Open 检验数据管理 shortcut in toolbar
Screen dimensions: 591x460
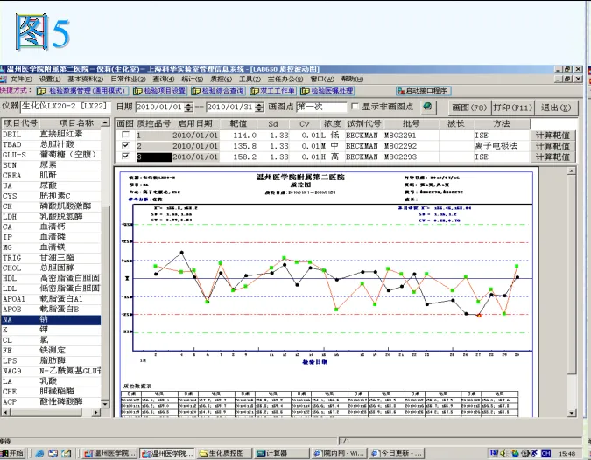pyautogui.click(x=81, y=90)
